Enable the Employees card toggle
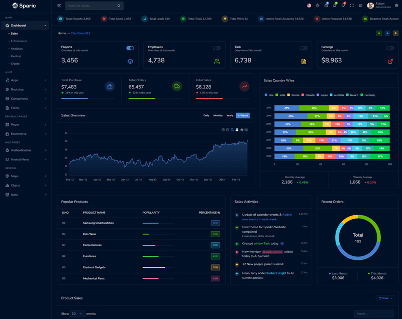402x319 pixels. pyautogui.click(x=217, y=48)
